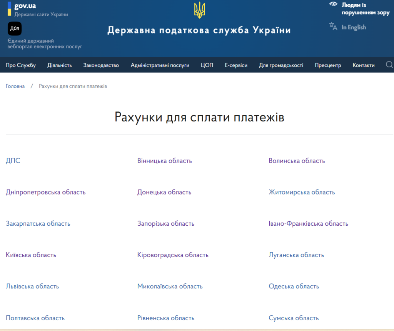Open the ДПС accounts link
This screenshot has height=331, width=394.
pyautogui.click(x=13, y=161)
